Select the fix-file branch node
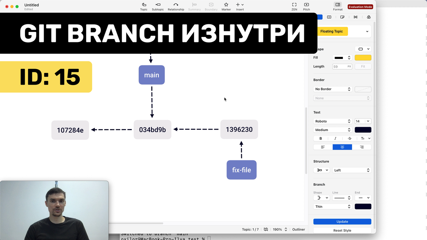This screenshot has width=427, height=240. click(x=242, y=170)
